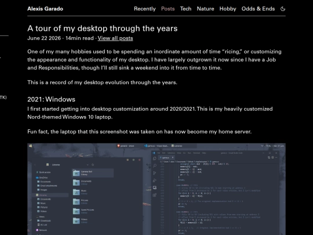Viewport: 313px width, 235px height.
Task: Open the Posts navigation item
Action: coord(168,9)
